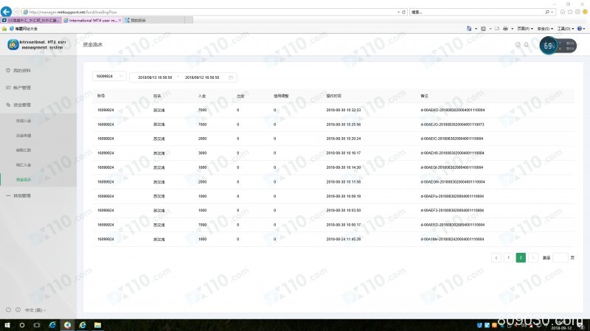Open File Explorer from the taskbar
Screen dimensions: 590x331
click(97, 325)
